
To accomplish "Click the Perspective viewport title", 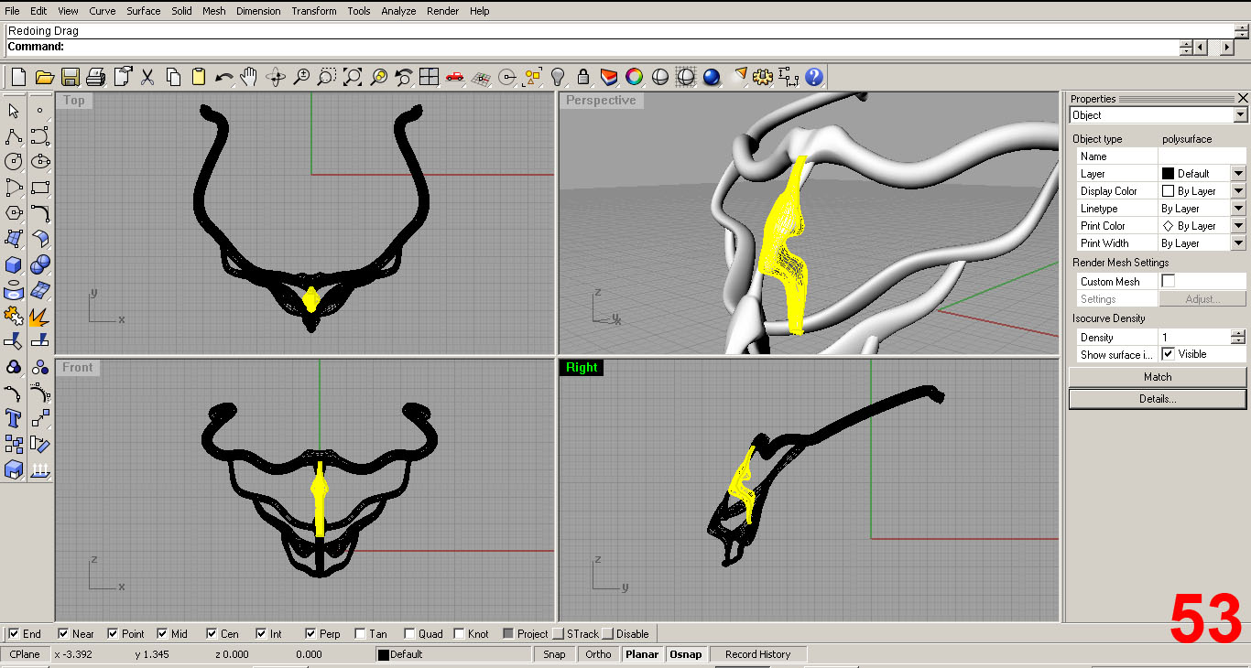I will tap(601, 101).
